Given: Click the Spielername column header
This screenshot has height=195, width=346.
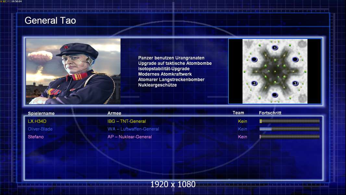Looking at the screenshot, I should pos(41,113).
